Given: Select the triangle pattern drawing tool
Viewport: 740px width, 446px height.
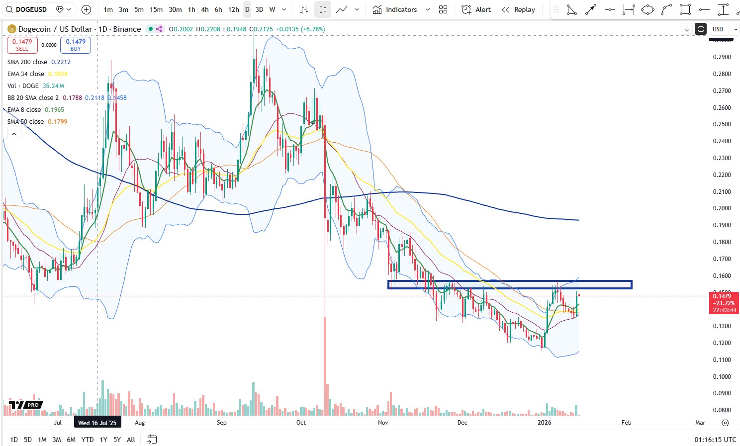Looking at the screenshot, I should tap(572, 9).
